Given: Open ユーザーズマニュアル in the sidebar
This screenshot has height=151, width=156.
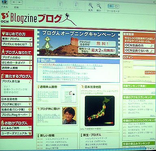Looking at the screenshot, I should [16, 133].
